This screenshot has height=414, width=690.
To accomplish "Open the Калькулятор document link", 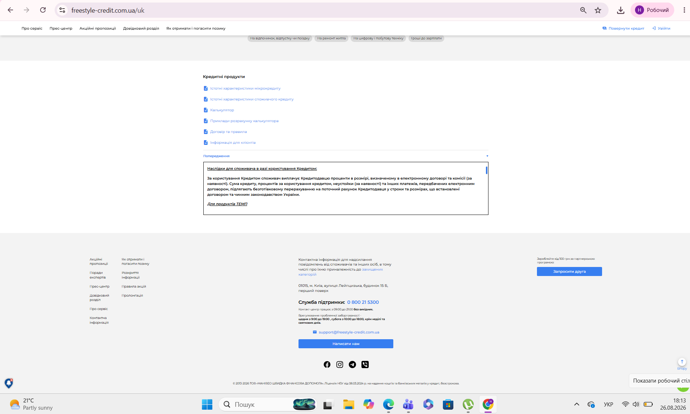I will pos(222,110).
